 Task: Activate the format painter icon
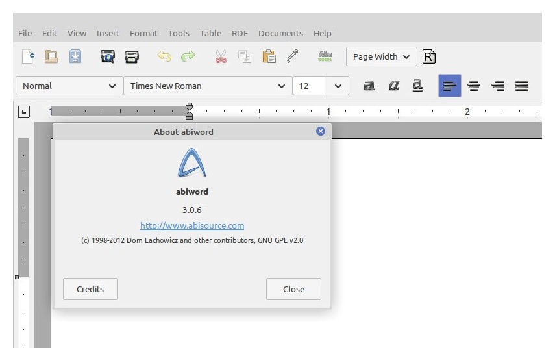pos(292,56)
